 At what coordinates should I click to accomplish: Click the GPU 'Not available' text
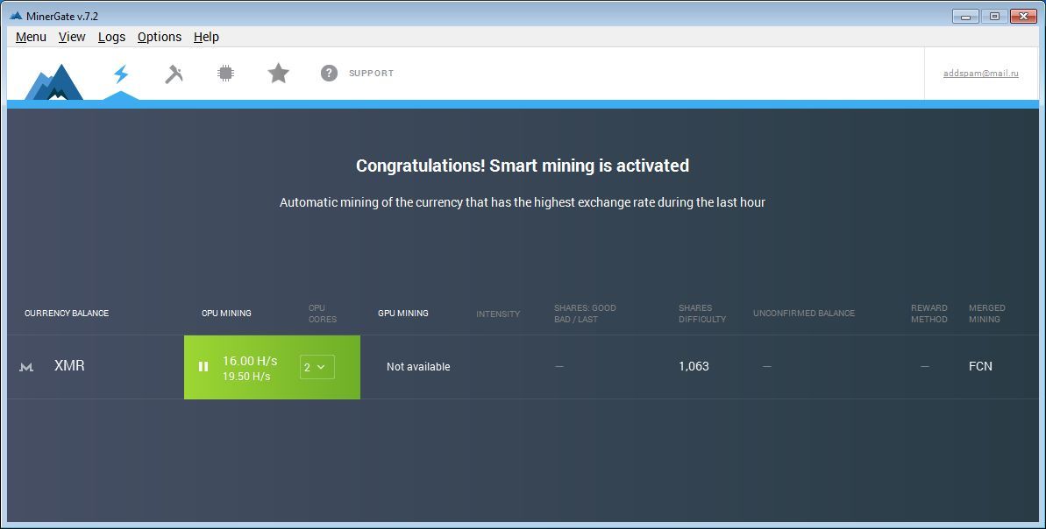[x=418, y=366]
